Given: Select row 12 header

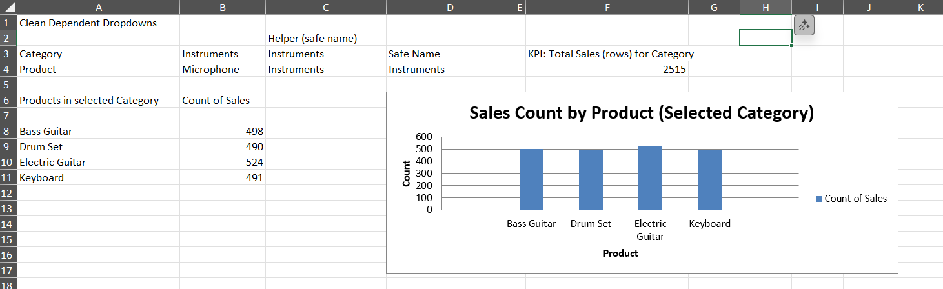Looking at the screenshot, I should click(8, 193).
